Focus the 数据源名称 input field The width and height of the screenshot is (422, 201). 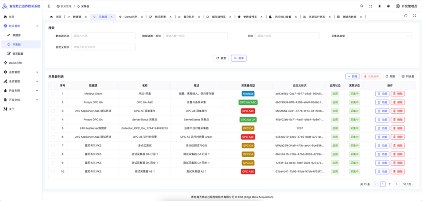click(x=103, y=36)
